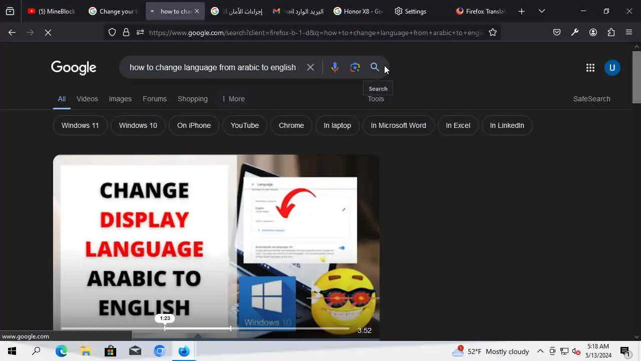Refine search with In laptop chip
641x361 pixels.
coord(338,125)
